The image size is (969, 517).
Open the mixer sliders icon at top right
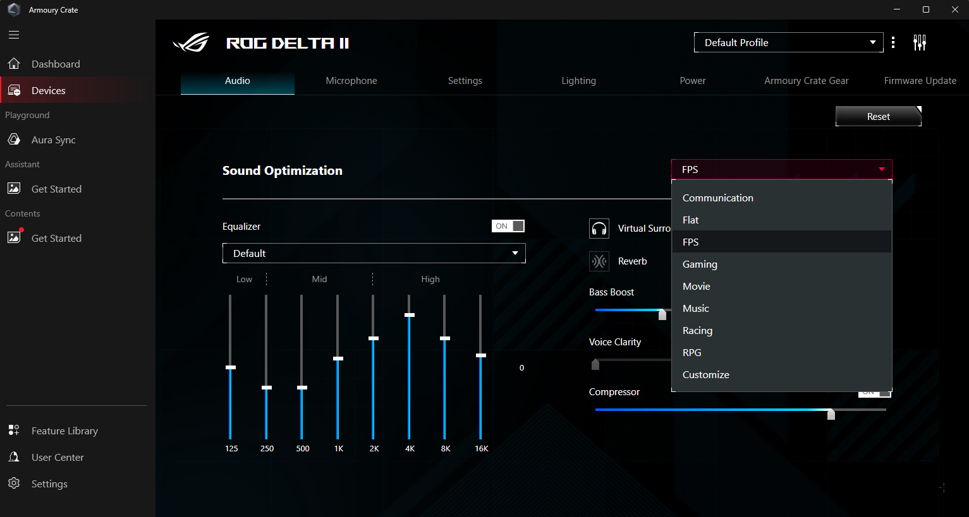coord(920,42)
